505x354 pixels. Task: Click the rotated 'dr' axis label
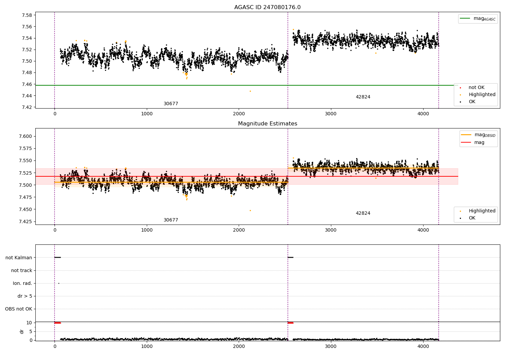tap(22, 331)
